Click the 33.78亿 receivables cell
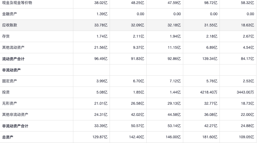Screen dimensions: 257x143 101,25
